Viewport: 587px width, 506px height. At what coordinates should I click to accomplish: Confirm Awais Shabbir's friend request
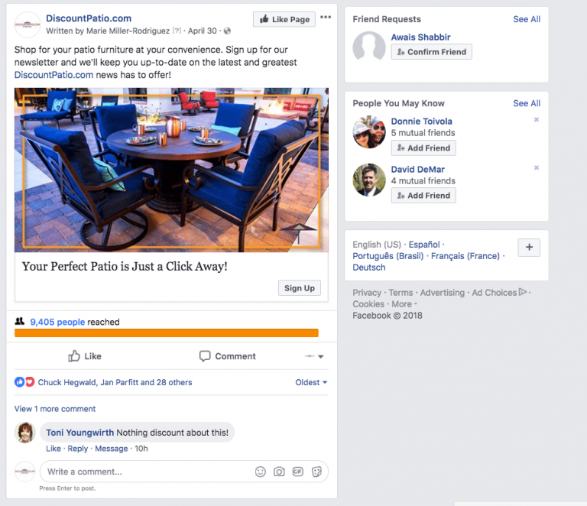pos(431,52)
